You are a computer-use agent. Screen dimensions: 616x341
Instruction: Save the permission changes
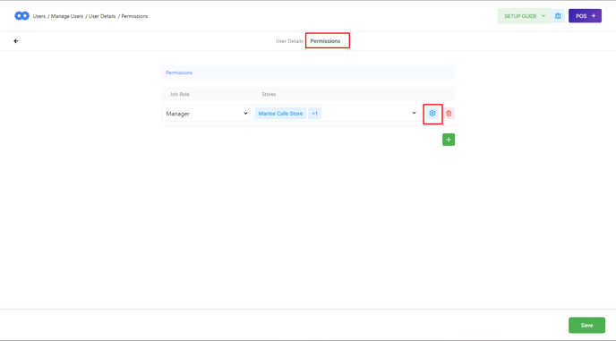[x=587, y=325]
